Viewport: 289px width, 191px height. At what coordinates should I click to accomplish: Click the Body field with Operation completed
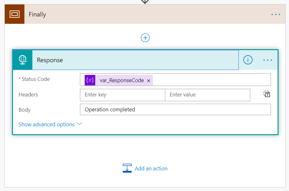[175, 109]
